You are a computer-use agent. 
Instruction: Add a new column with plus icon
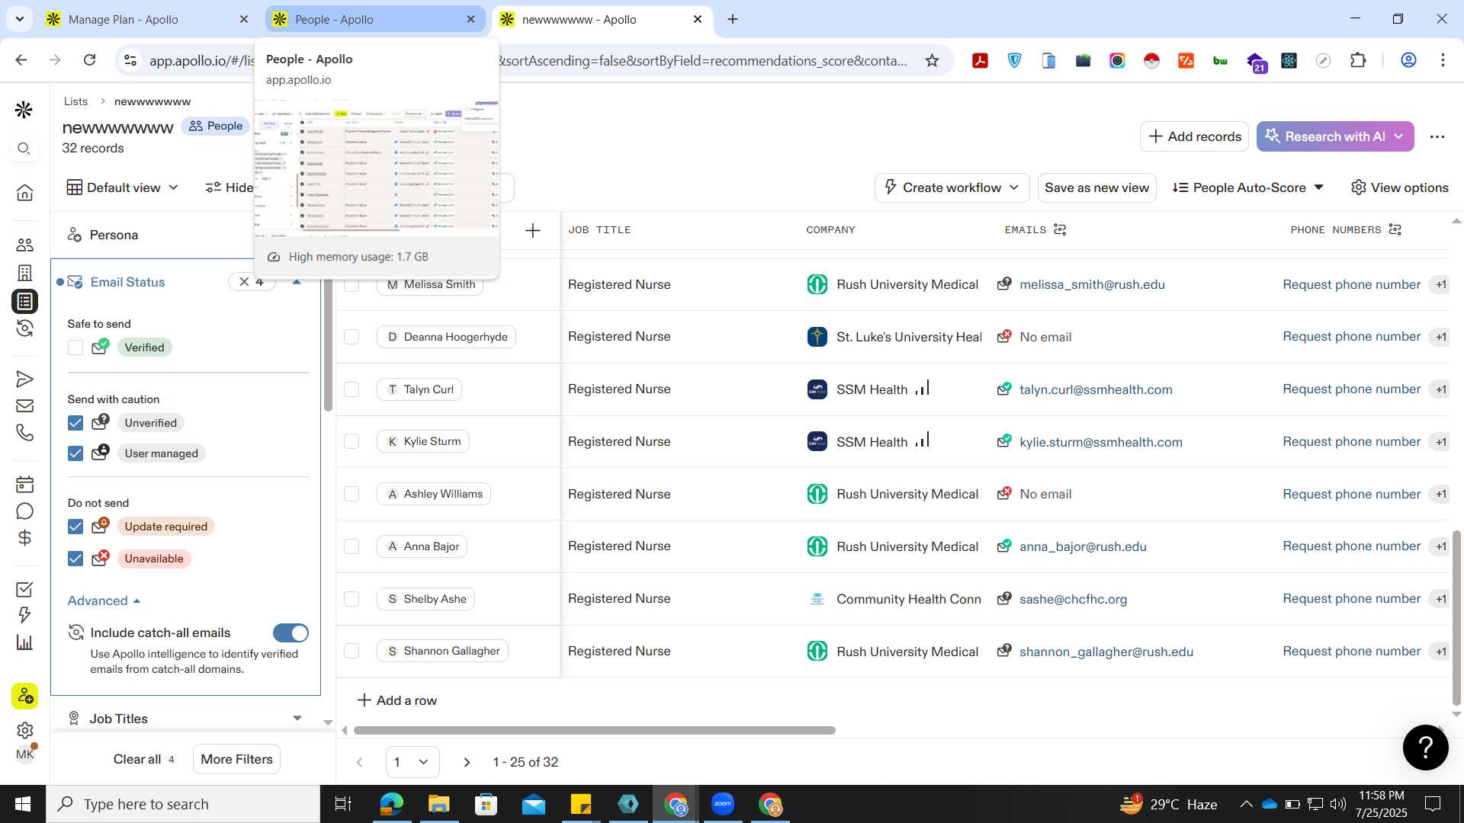pos(533,230)
